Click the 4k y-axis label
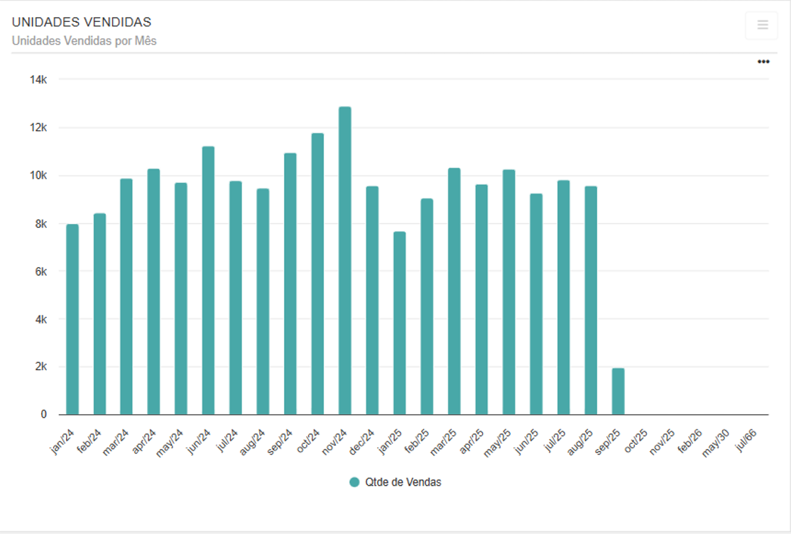This screenshot has width=791, height=534. point(41,319)
